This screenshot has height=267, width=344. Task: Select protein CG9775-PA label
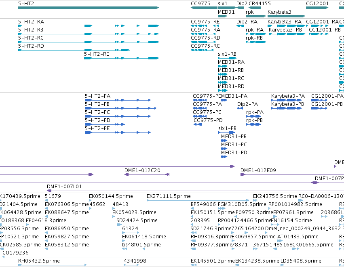[x=207, y=104]
